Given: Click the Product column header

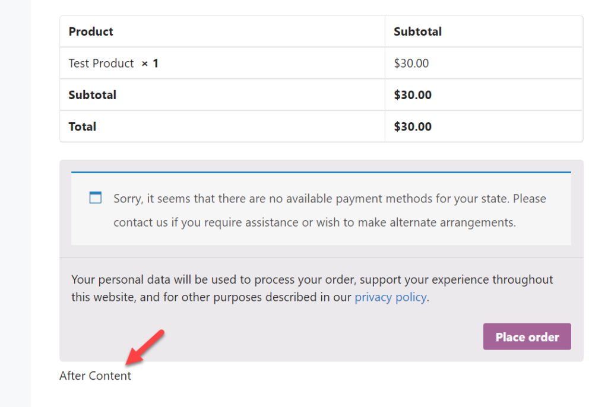Looking at the screenshot, I should tap(91, 31).
